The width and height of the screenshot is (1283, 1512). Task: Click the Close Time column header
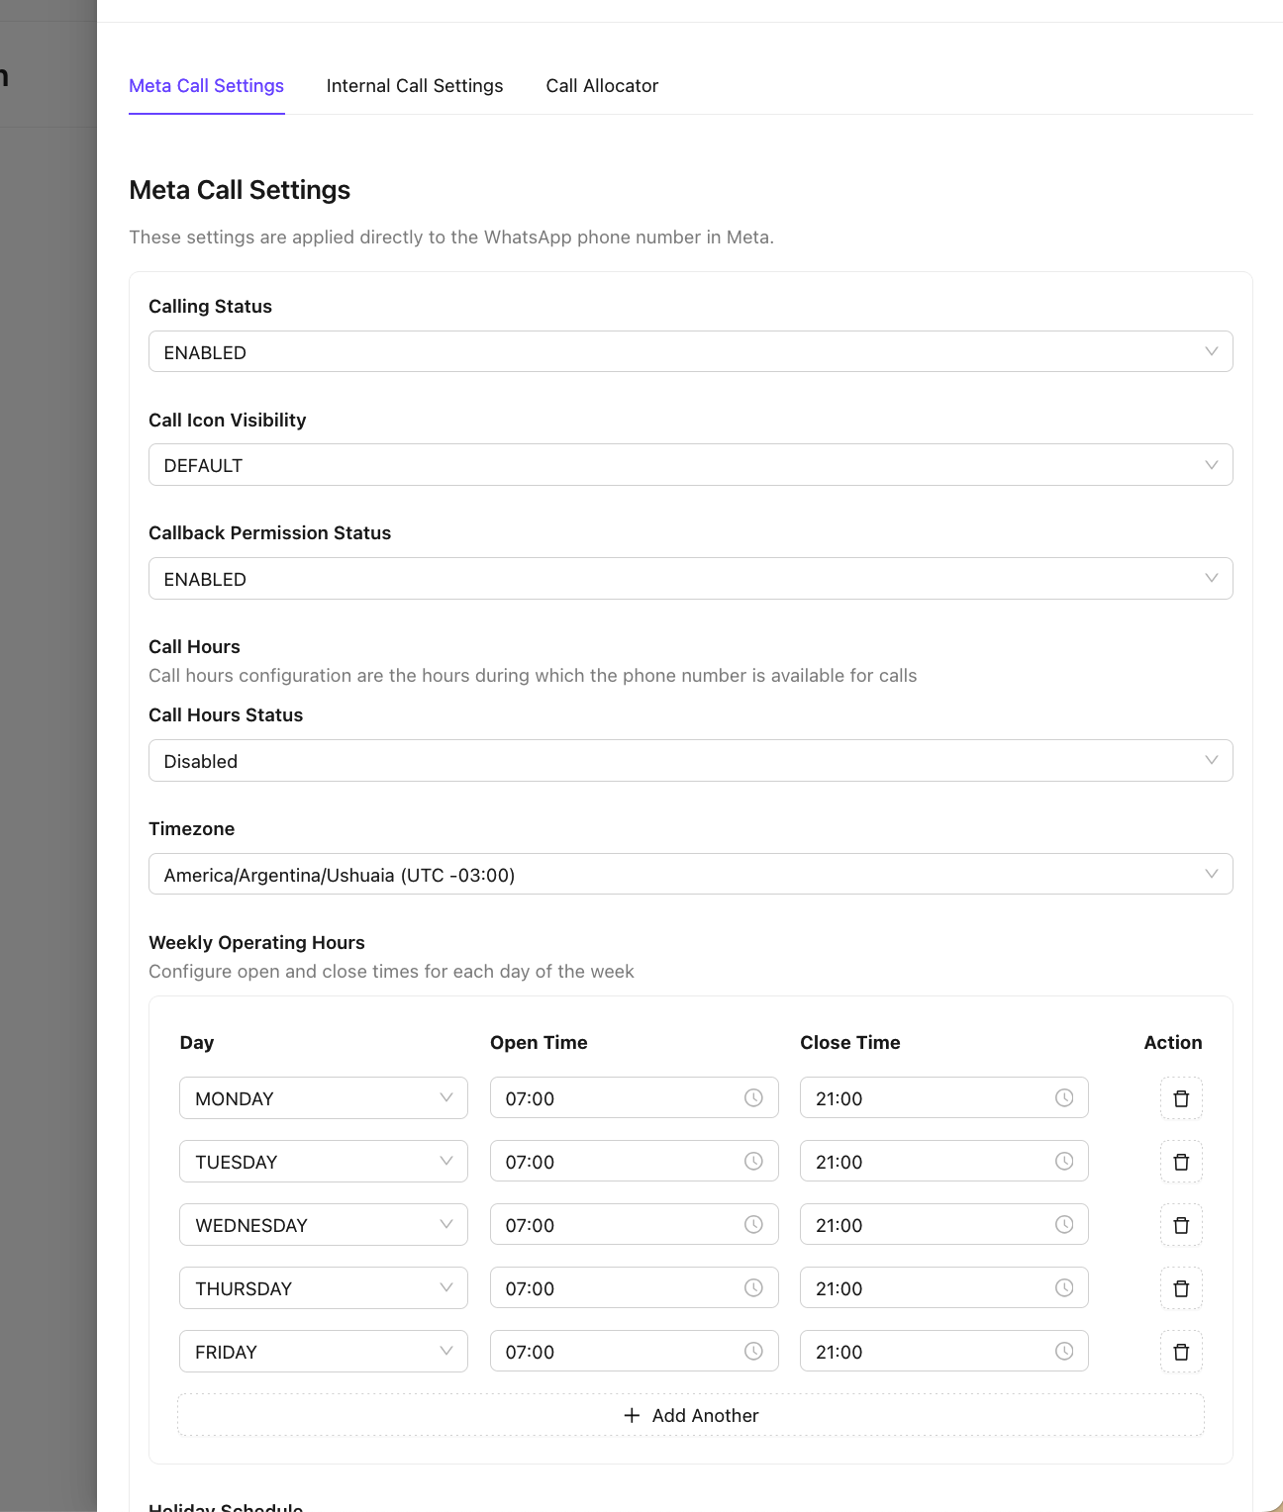(x=850, y=1042)
